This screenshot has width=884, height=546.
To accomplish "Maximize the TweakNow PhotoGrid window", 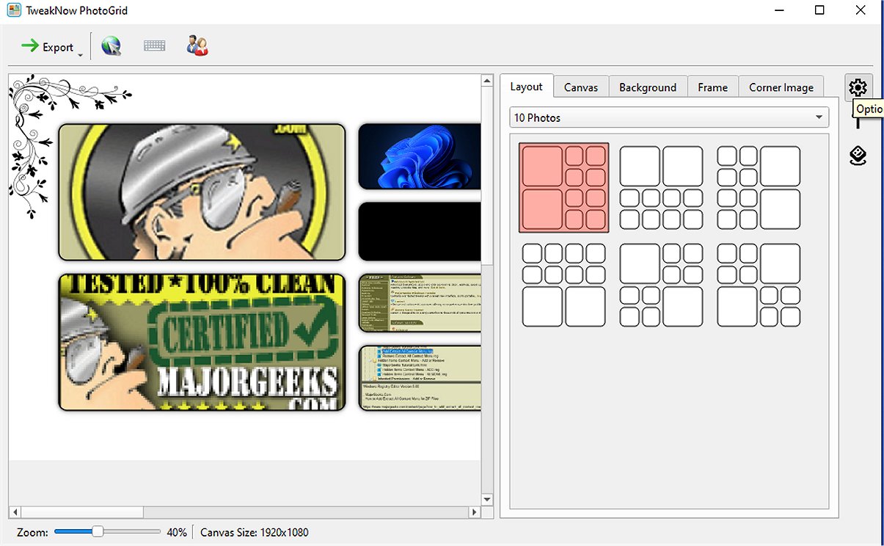I will [819, 10].
